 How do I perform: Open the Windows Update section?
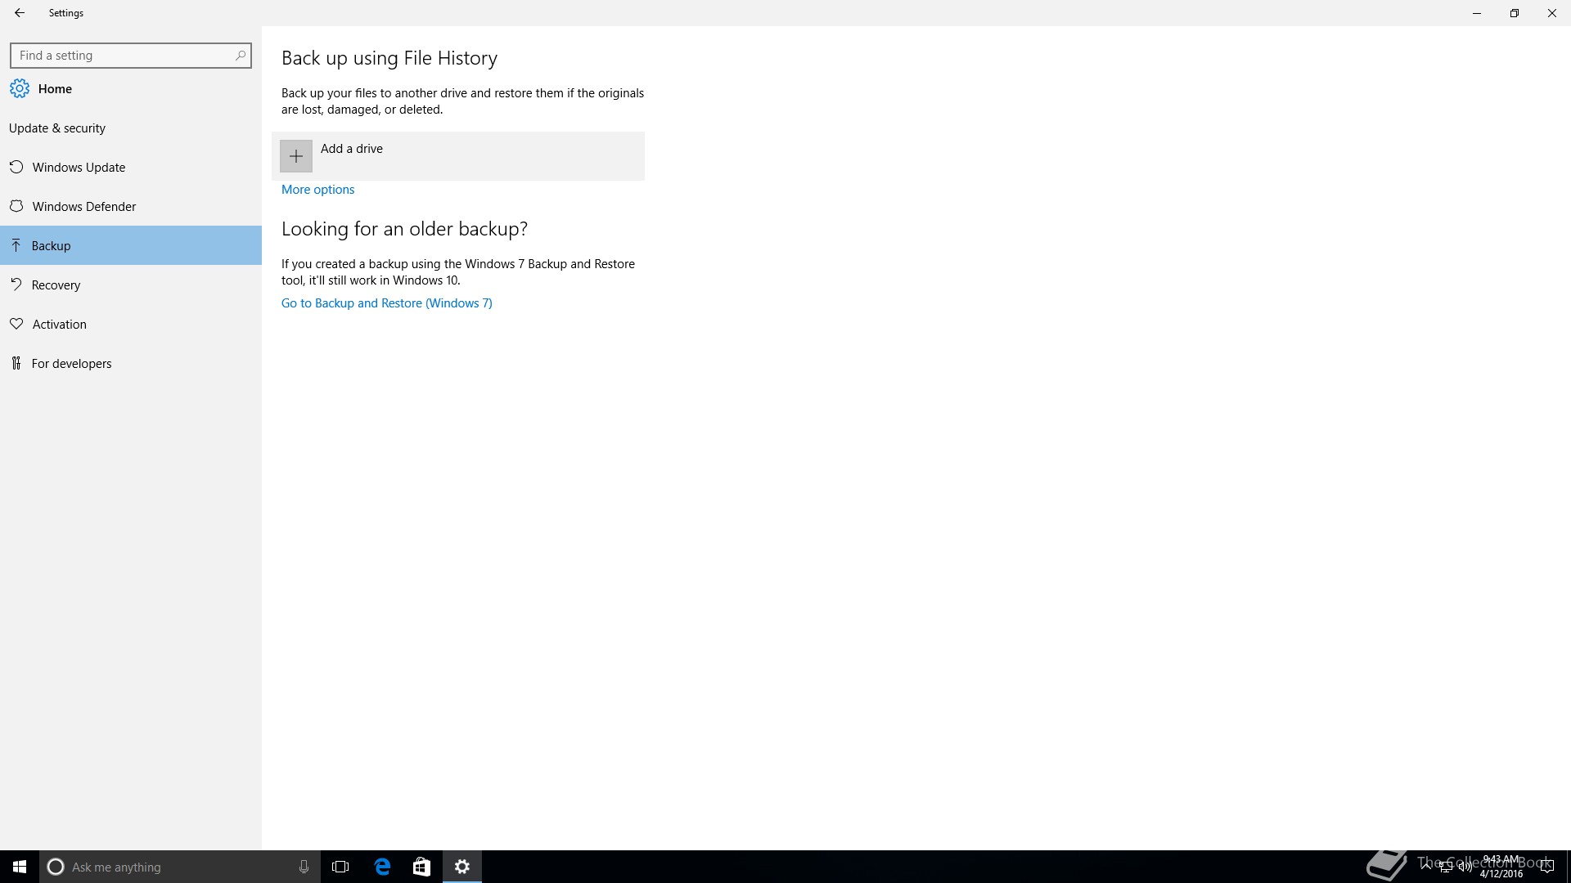coord(131,167)
